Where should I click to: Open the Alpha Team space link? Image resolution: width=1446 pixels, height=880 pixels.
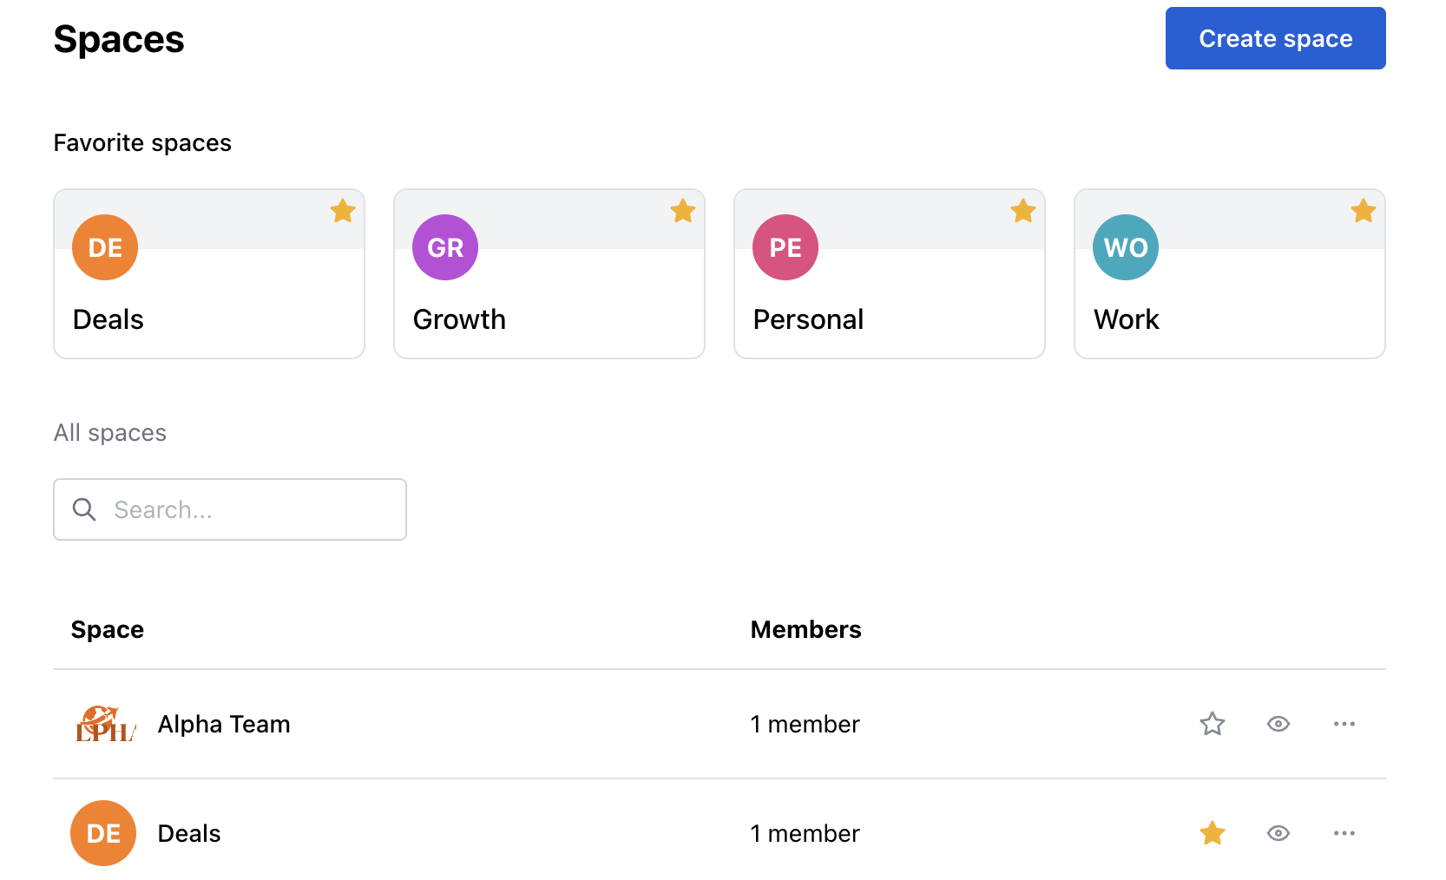pyautogui.click(x=224, y=724)
